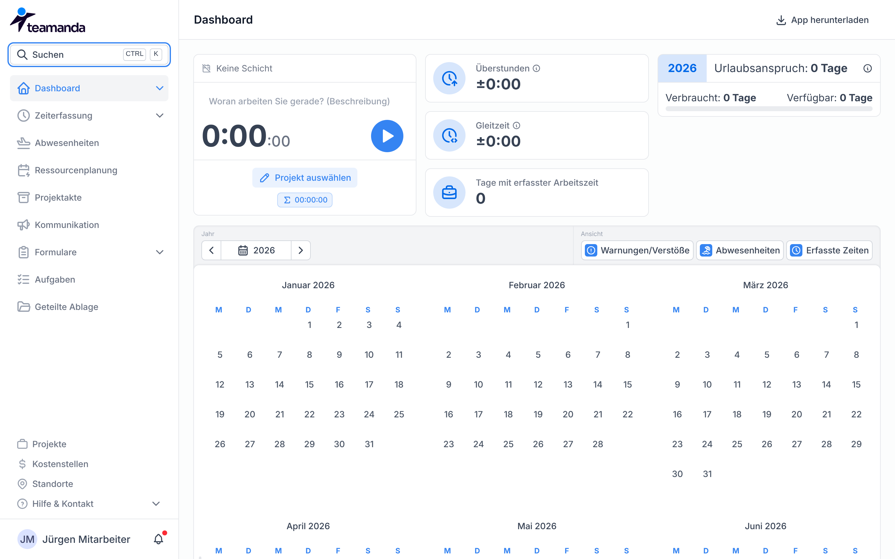This screenshot has width=895, height=559.
Task: Click the JM user avatar
Action: [27, 539]
